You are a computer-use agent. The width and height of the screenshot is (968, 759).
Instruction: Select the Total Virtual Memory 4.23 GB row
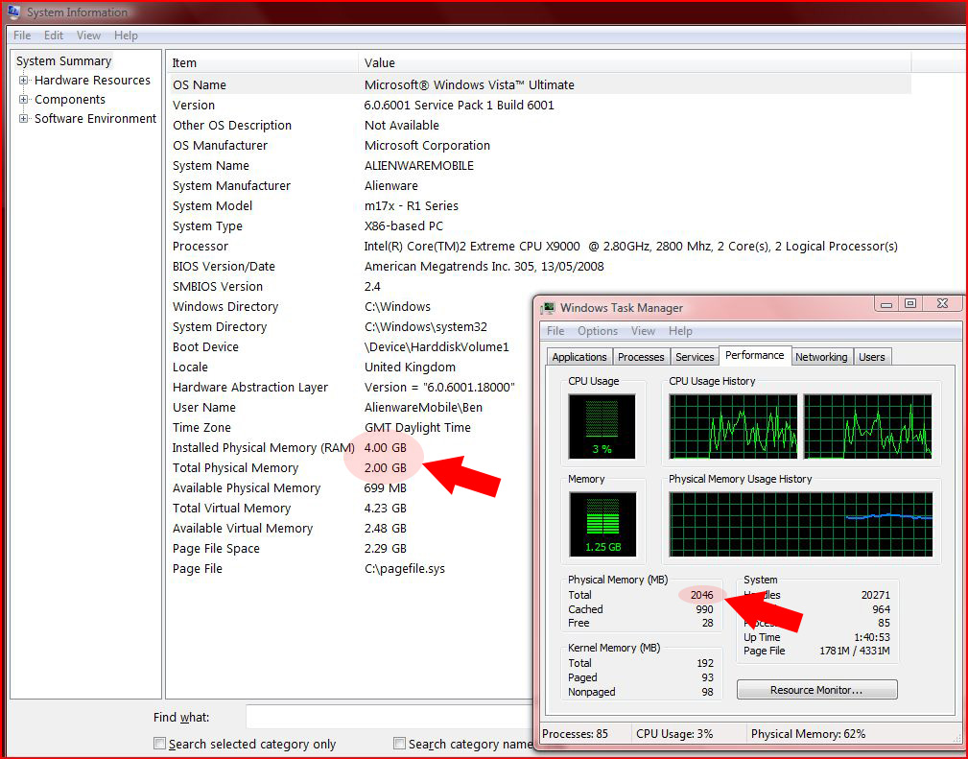(349, 509)
